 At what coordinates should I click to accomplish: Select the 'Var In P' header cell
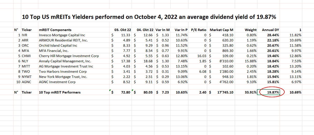tap(181, 30)
